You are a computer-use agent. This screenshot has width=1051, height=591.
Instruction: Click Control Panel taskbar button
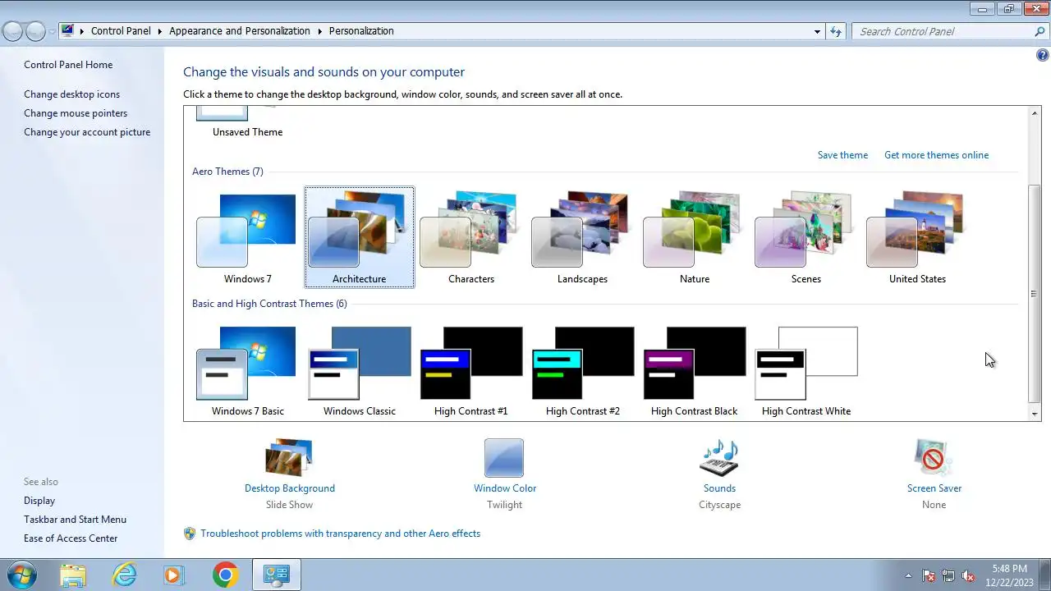(x=276, y=575)
